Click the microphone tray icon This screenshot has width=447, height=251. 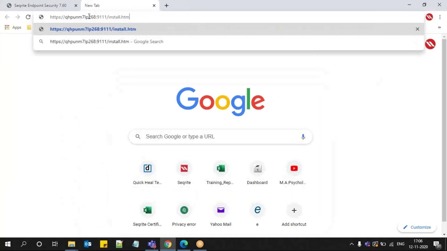pyautogui.click(x=359, y=244)
